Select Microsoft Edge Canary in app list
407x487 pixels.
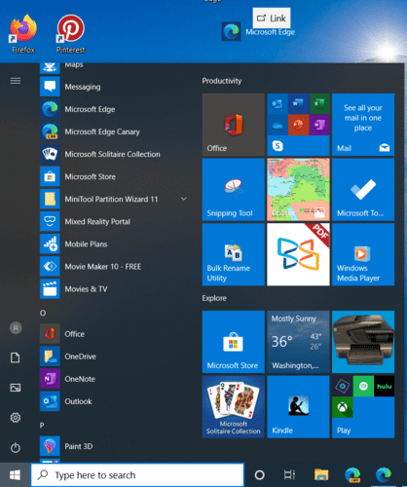[x=114, y=131]
